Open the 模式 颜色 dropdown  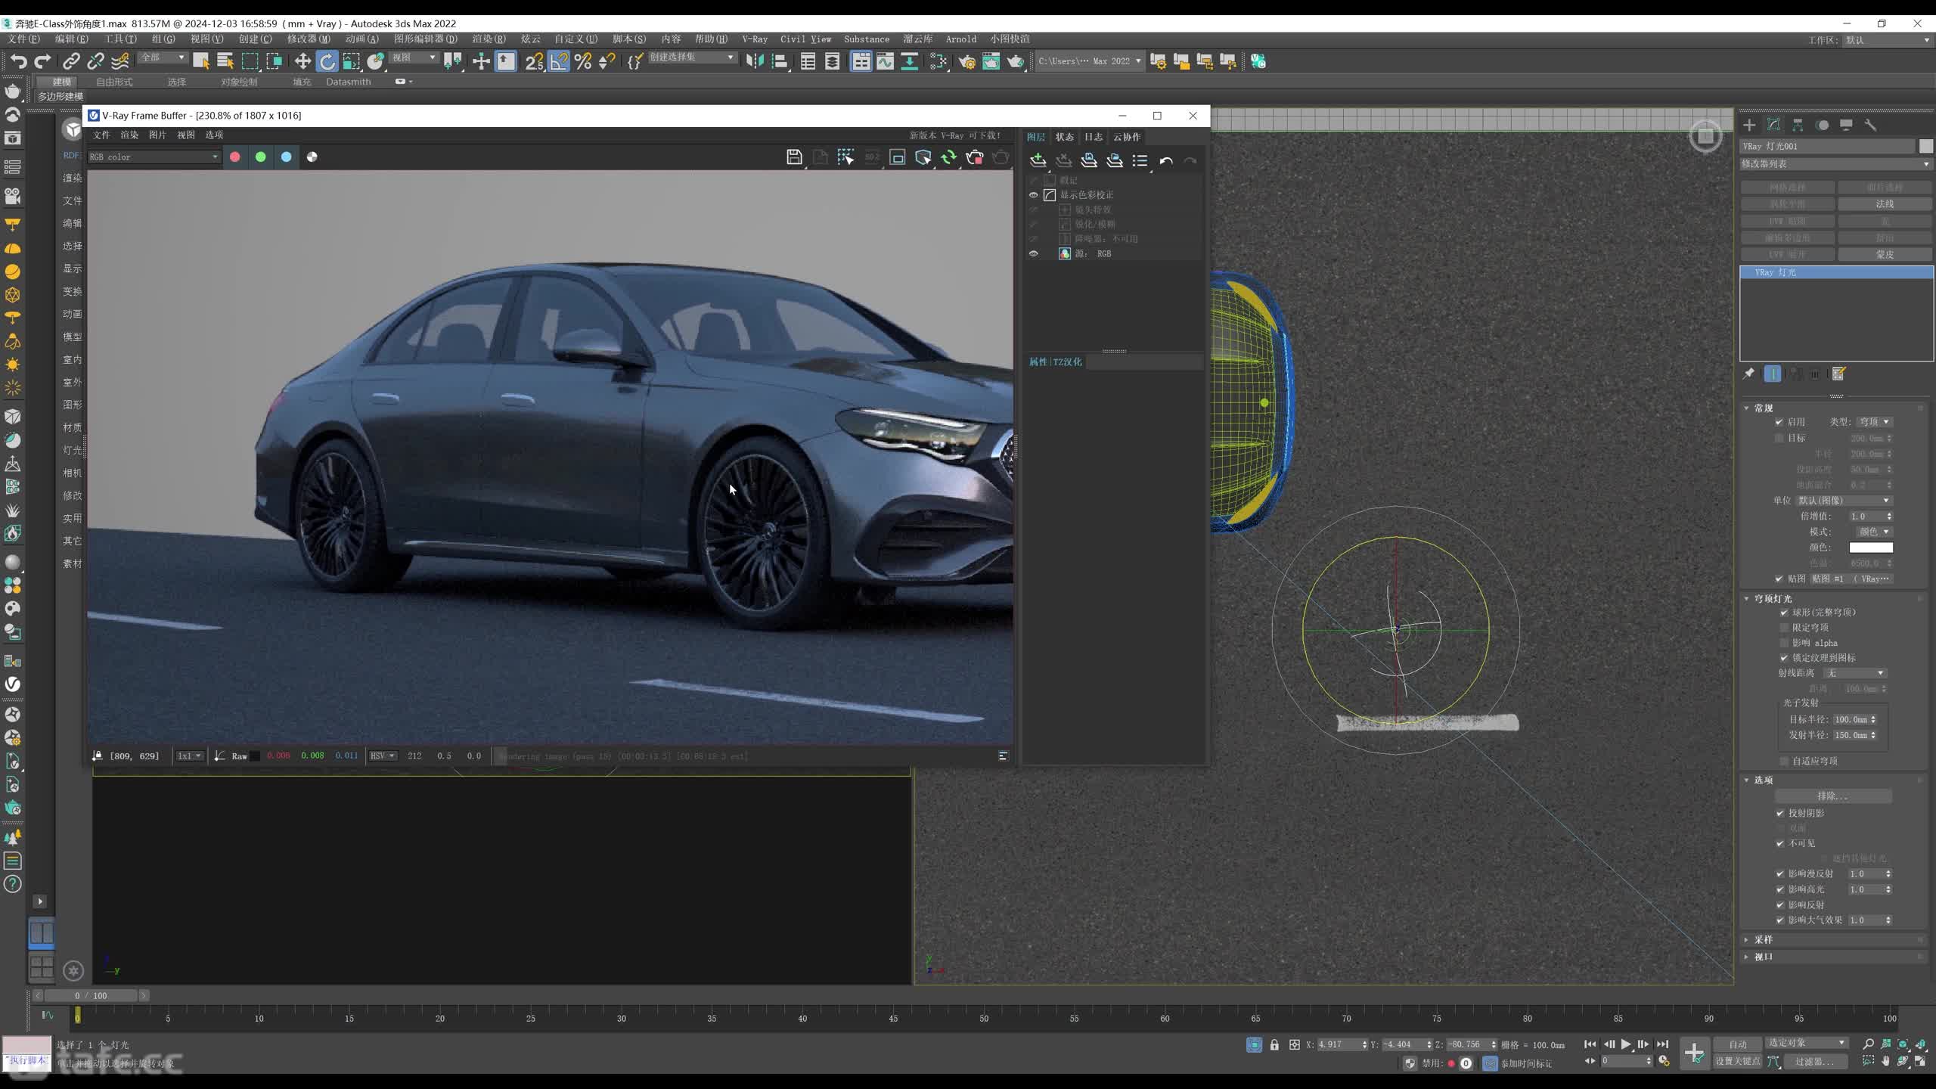click(x=1874, y=532)
